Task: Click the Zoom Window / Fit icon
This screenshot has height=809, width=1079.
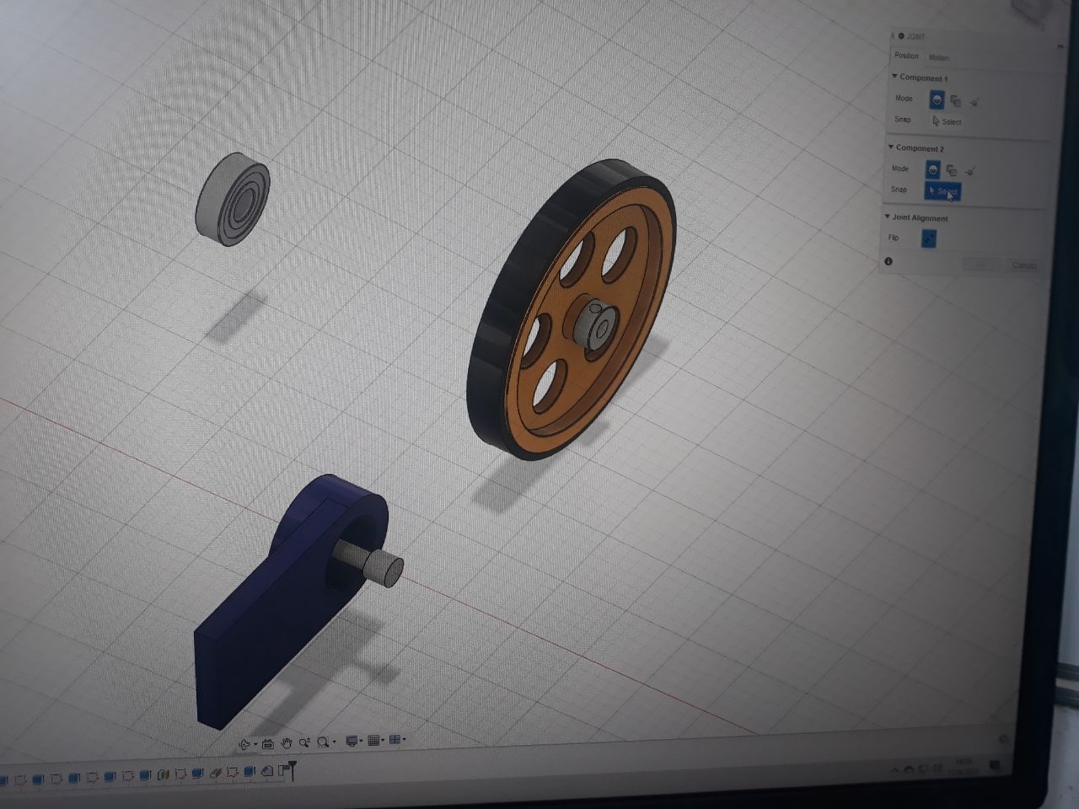Action: 323,742
